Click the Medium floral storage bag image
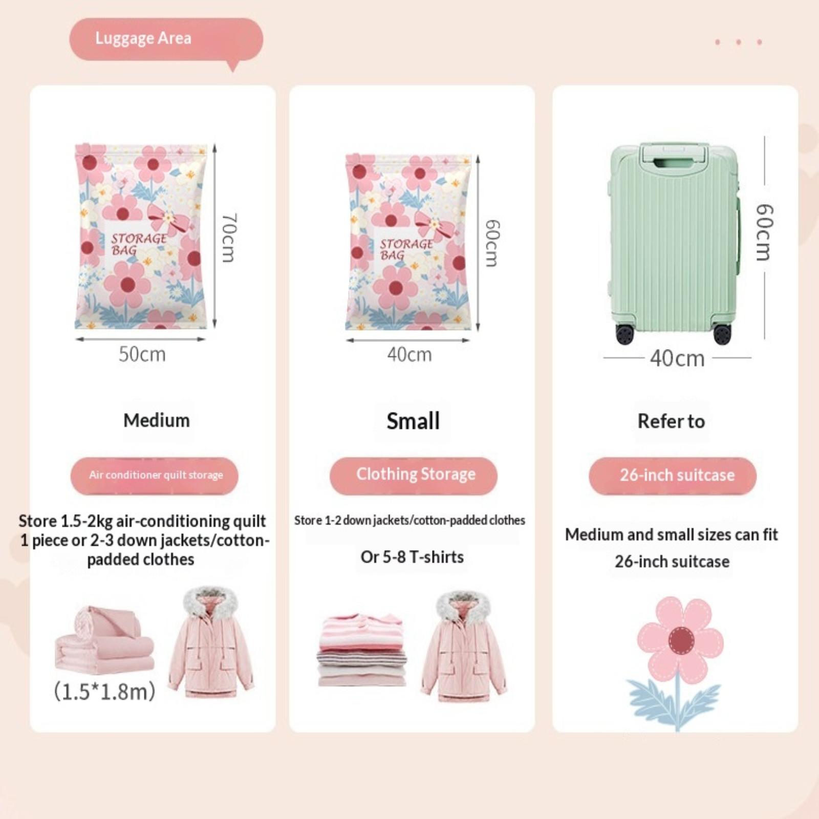Screen dimensions: 819x819 pos(141,236)
